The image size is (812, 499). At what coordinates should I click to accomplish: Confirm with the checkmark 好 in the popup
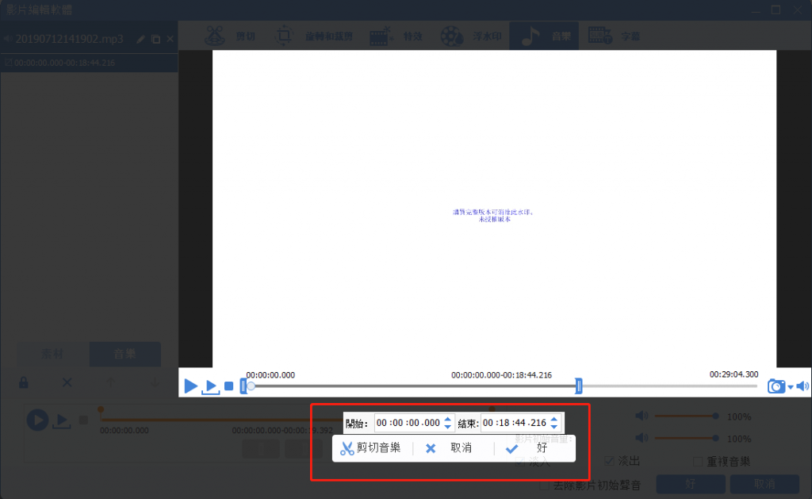[x=527, y=447]
